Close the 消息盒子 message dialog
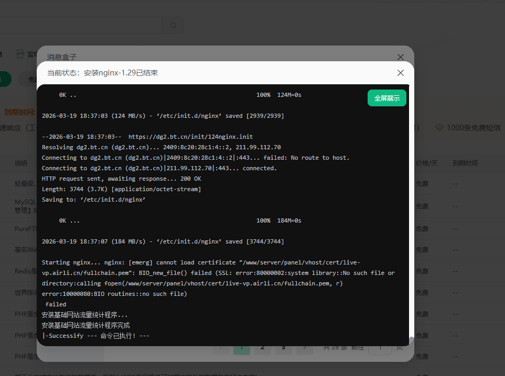 400,57
